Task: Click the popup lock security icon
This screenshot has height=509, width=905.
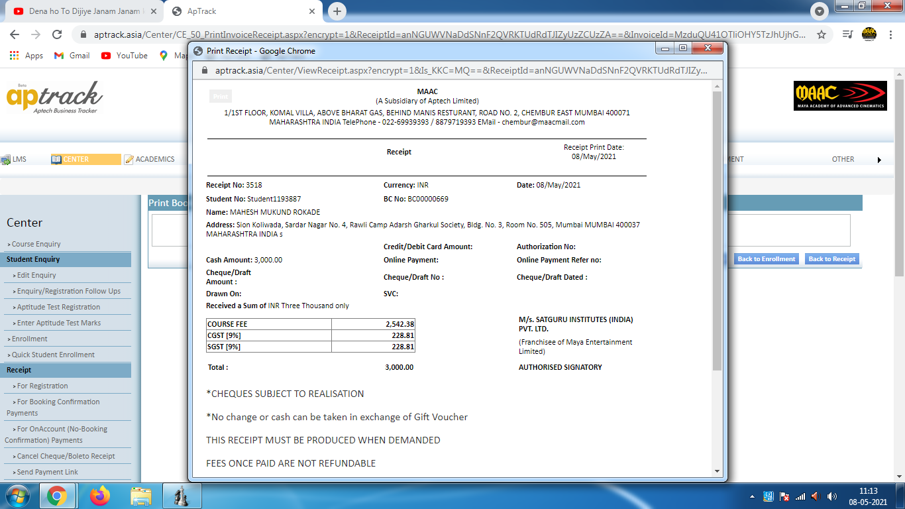Action: (x=204, y=70)
